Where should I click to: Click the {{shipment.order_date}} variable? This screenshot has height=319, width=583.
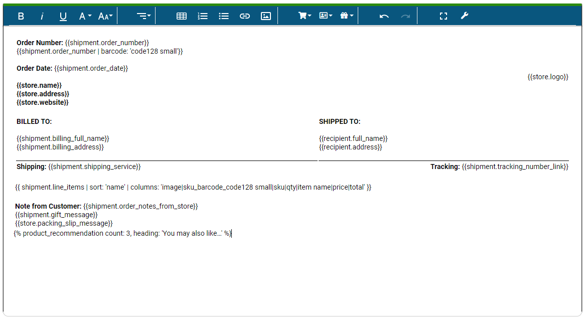coord(91,68)
